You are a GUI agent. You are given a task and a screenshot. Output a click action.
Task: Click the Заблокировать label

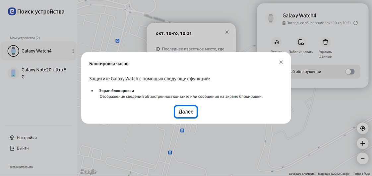[x=301, y=52]
